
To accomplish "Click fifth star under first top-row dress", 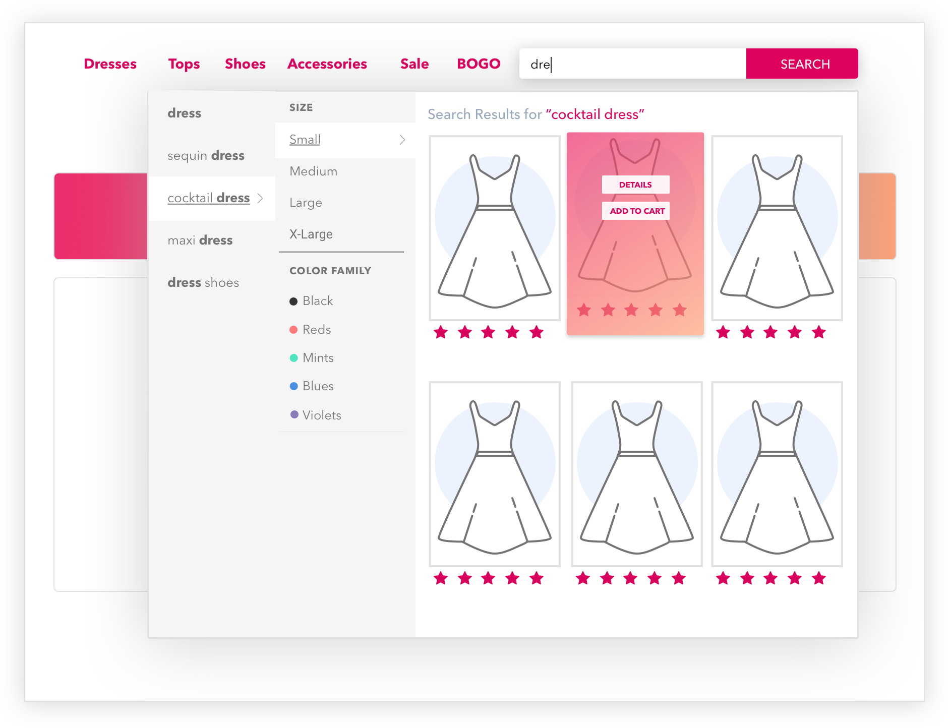I will click(537, 332).
